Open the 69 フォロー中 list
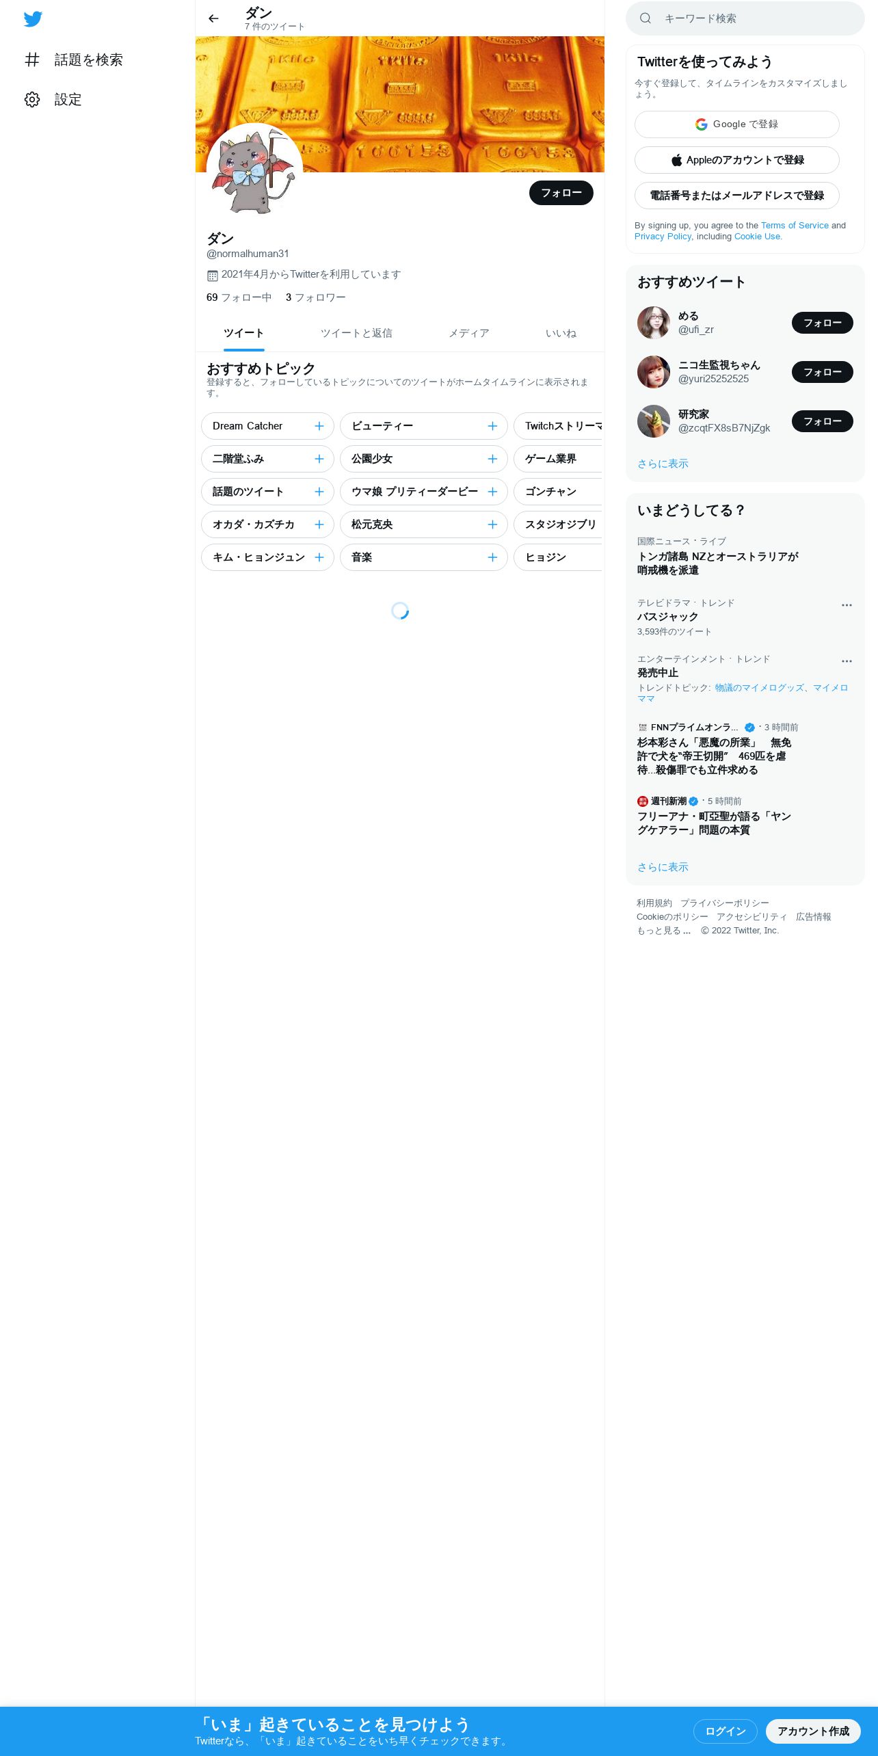 point(239,297)
